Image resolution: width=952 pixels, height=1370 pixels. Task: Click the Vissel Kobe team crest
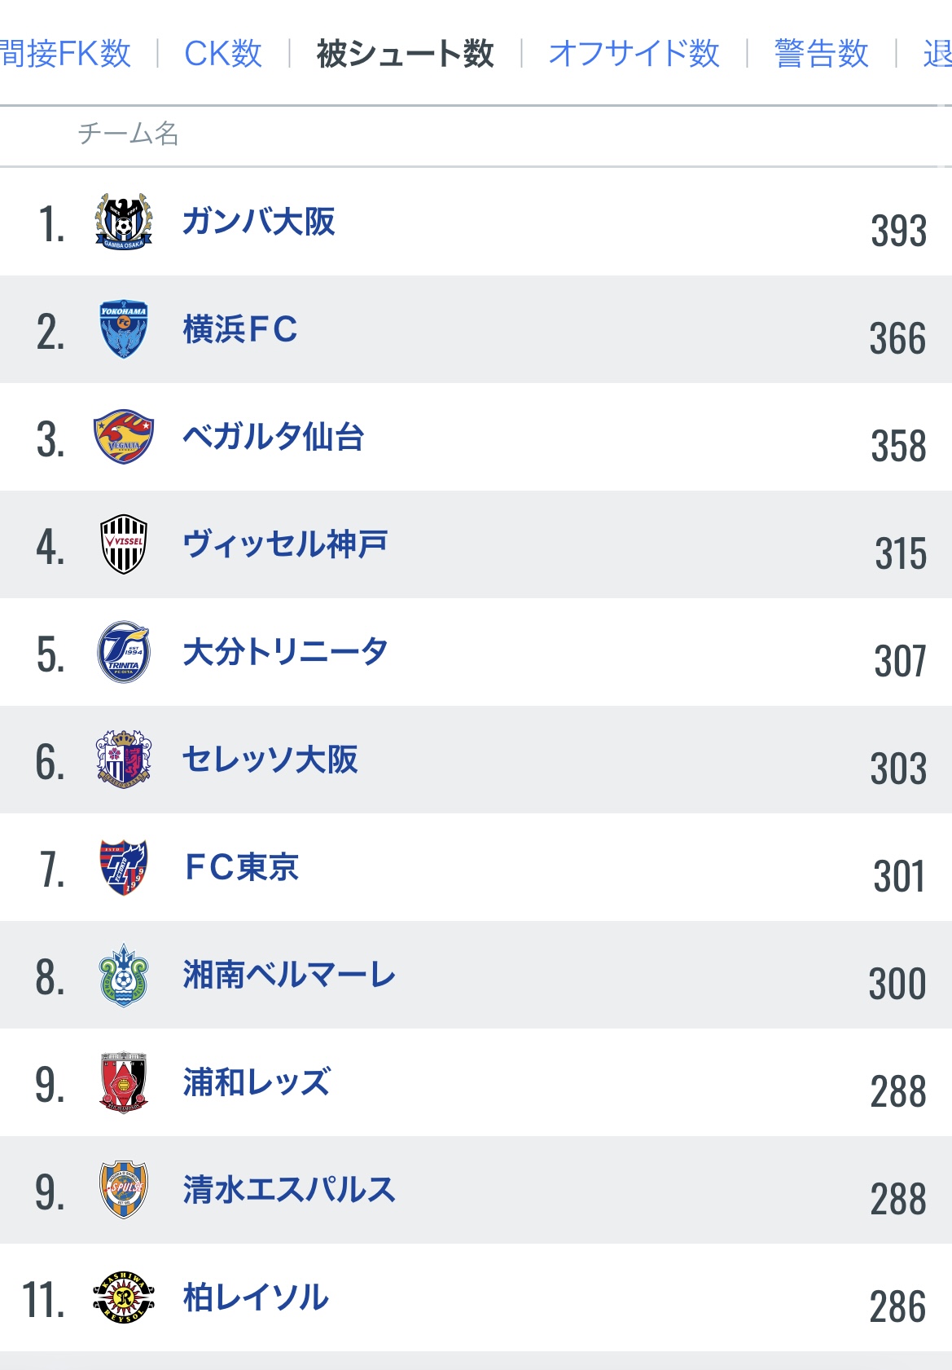(124, 544)
